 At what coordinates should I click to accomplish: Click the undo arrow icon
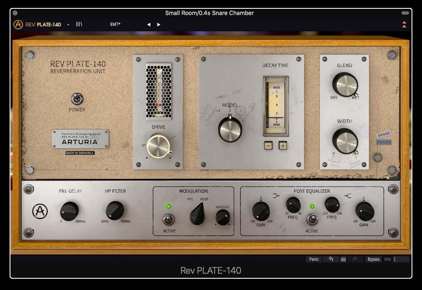[331, 259]
